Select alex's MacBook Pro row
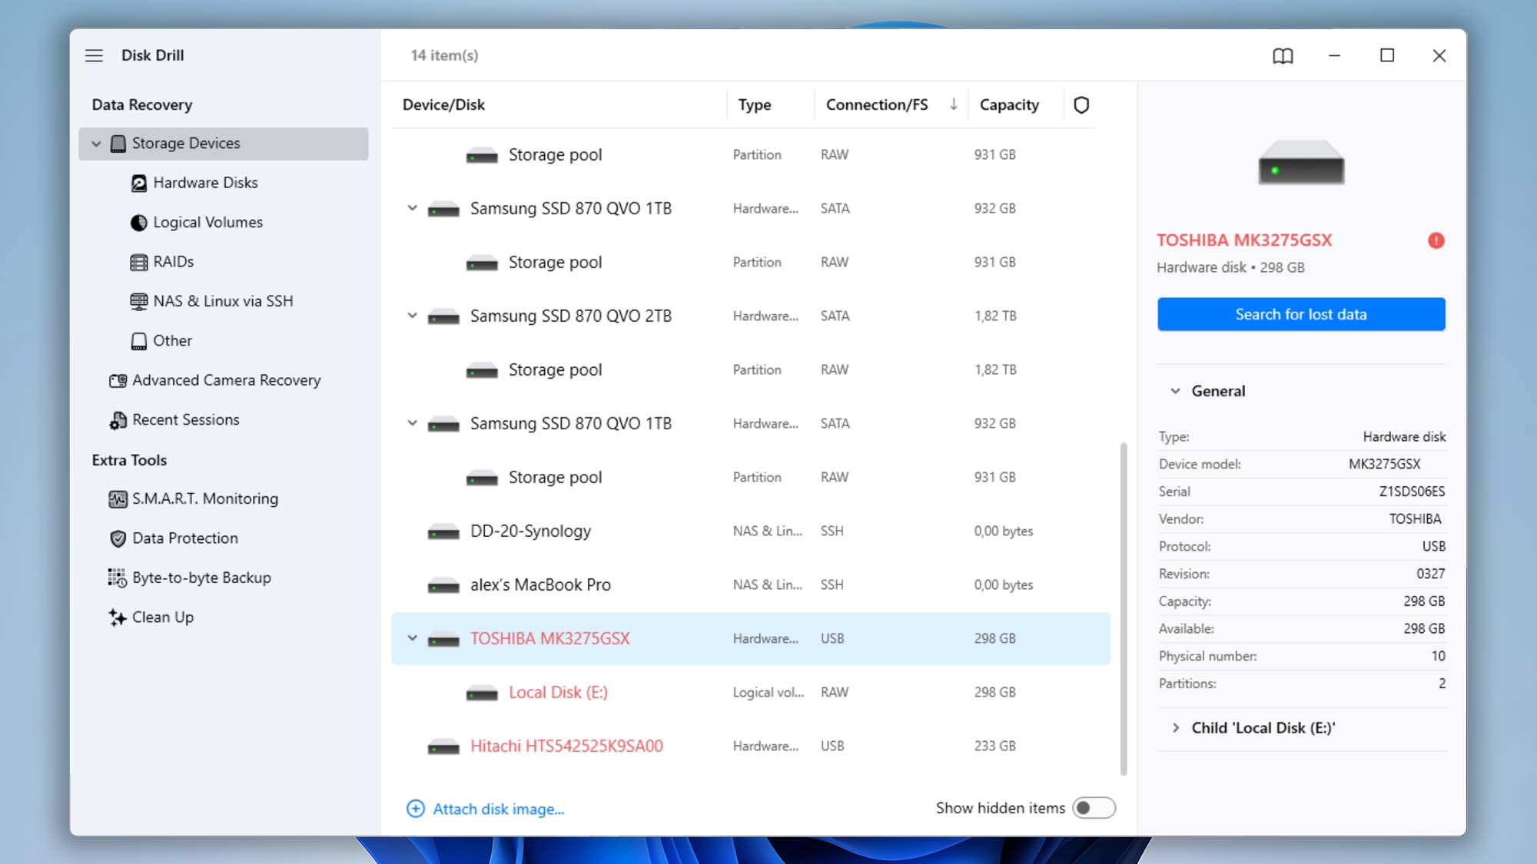 (751, 585)
